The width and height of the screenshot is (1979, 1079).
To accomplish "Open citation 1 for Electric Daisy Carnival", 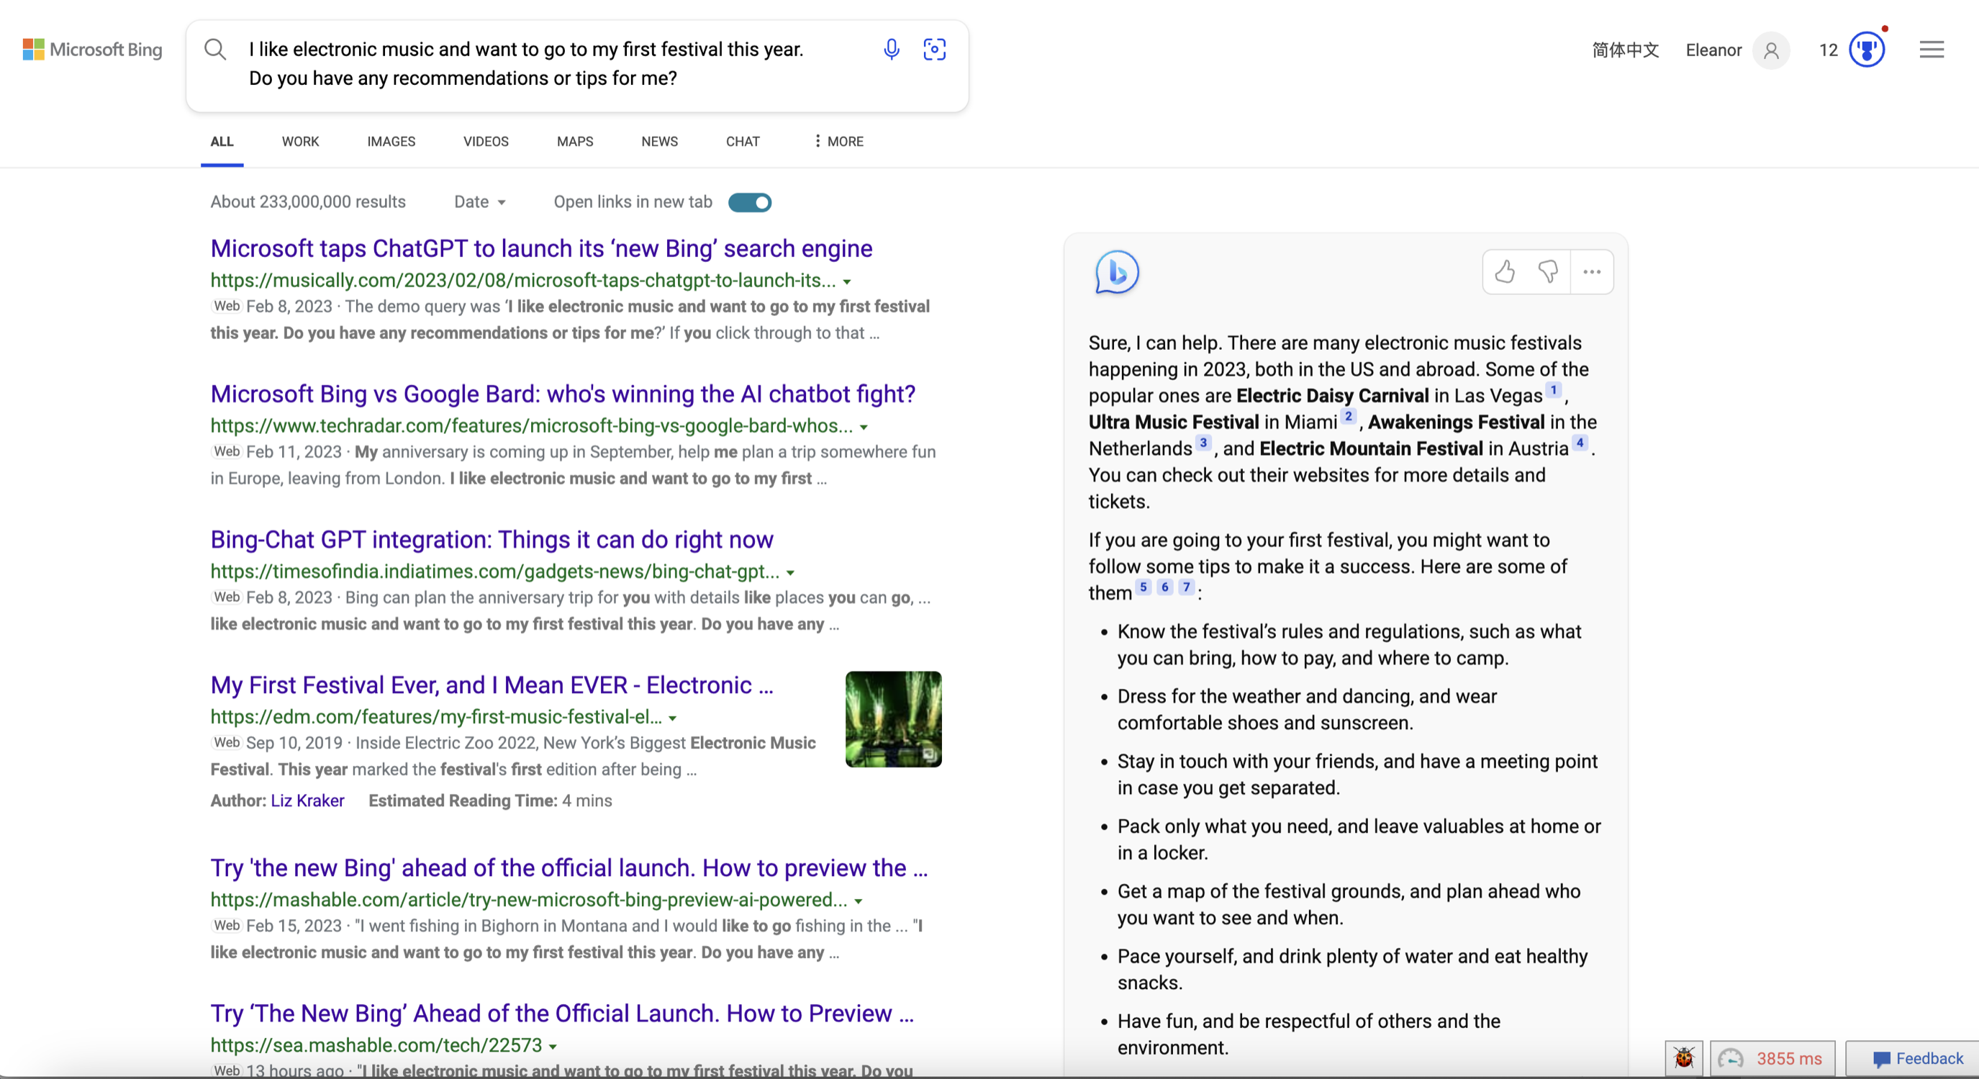I will 1554,389.
